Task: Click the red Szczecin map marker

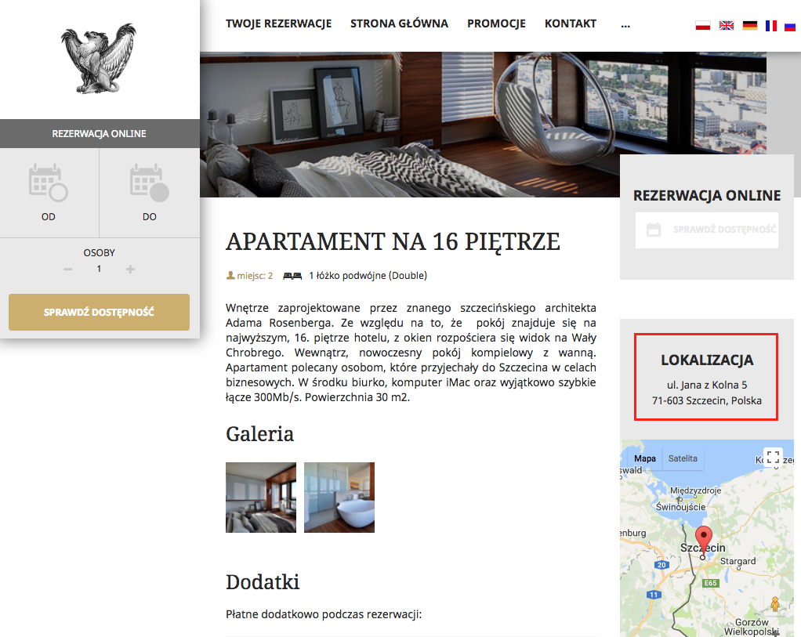Action: pos(704,539)
